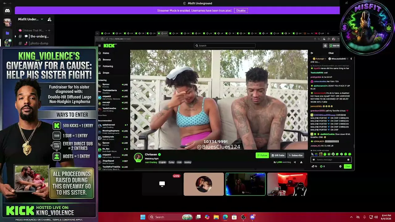Click the share stream icon
Screen dimensions: 395x222
tap(295, 162)
